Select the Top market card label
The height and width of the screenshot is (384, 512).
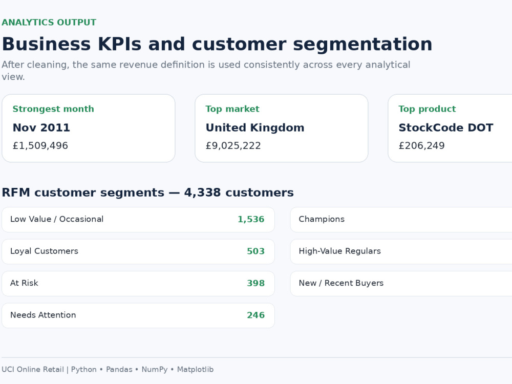pos(232,109)
